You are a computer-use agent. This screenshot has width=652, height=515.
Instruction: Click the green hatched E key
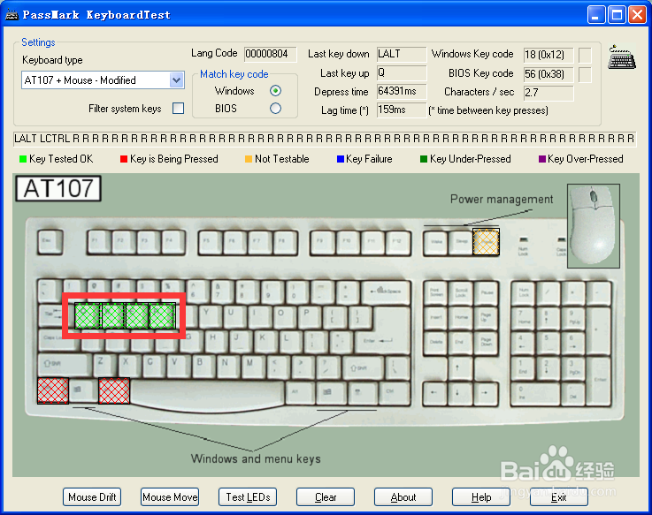[x=137, y=316]
